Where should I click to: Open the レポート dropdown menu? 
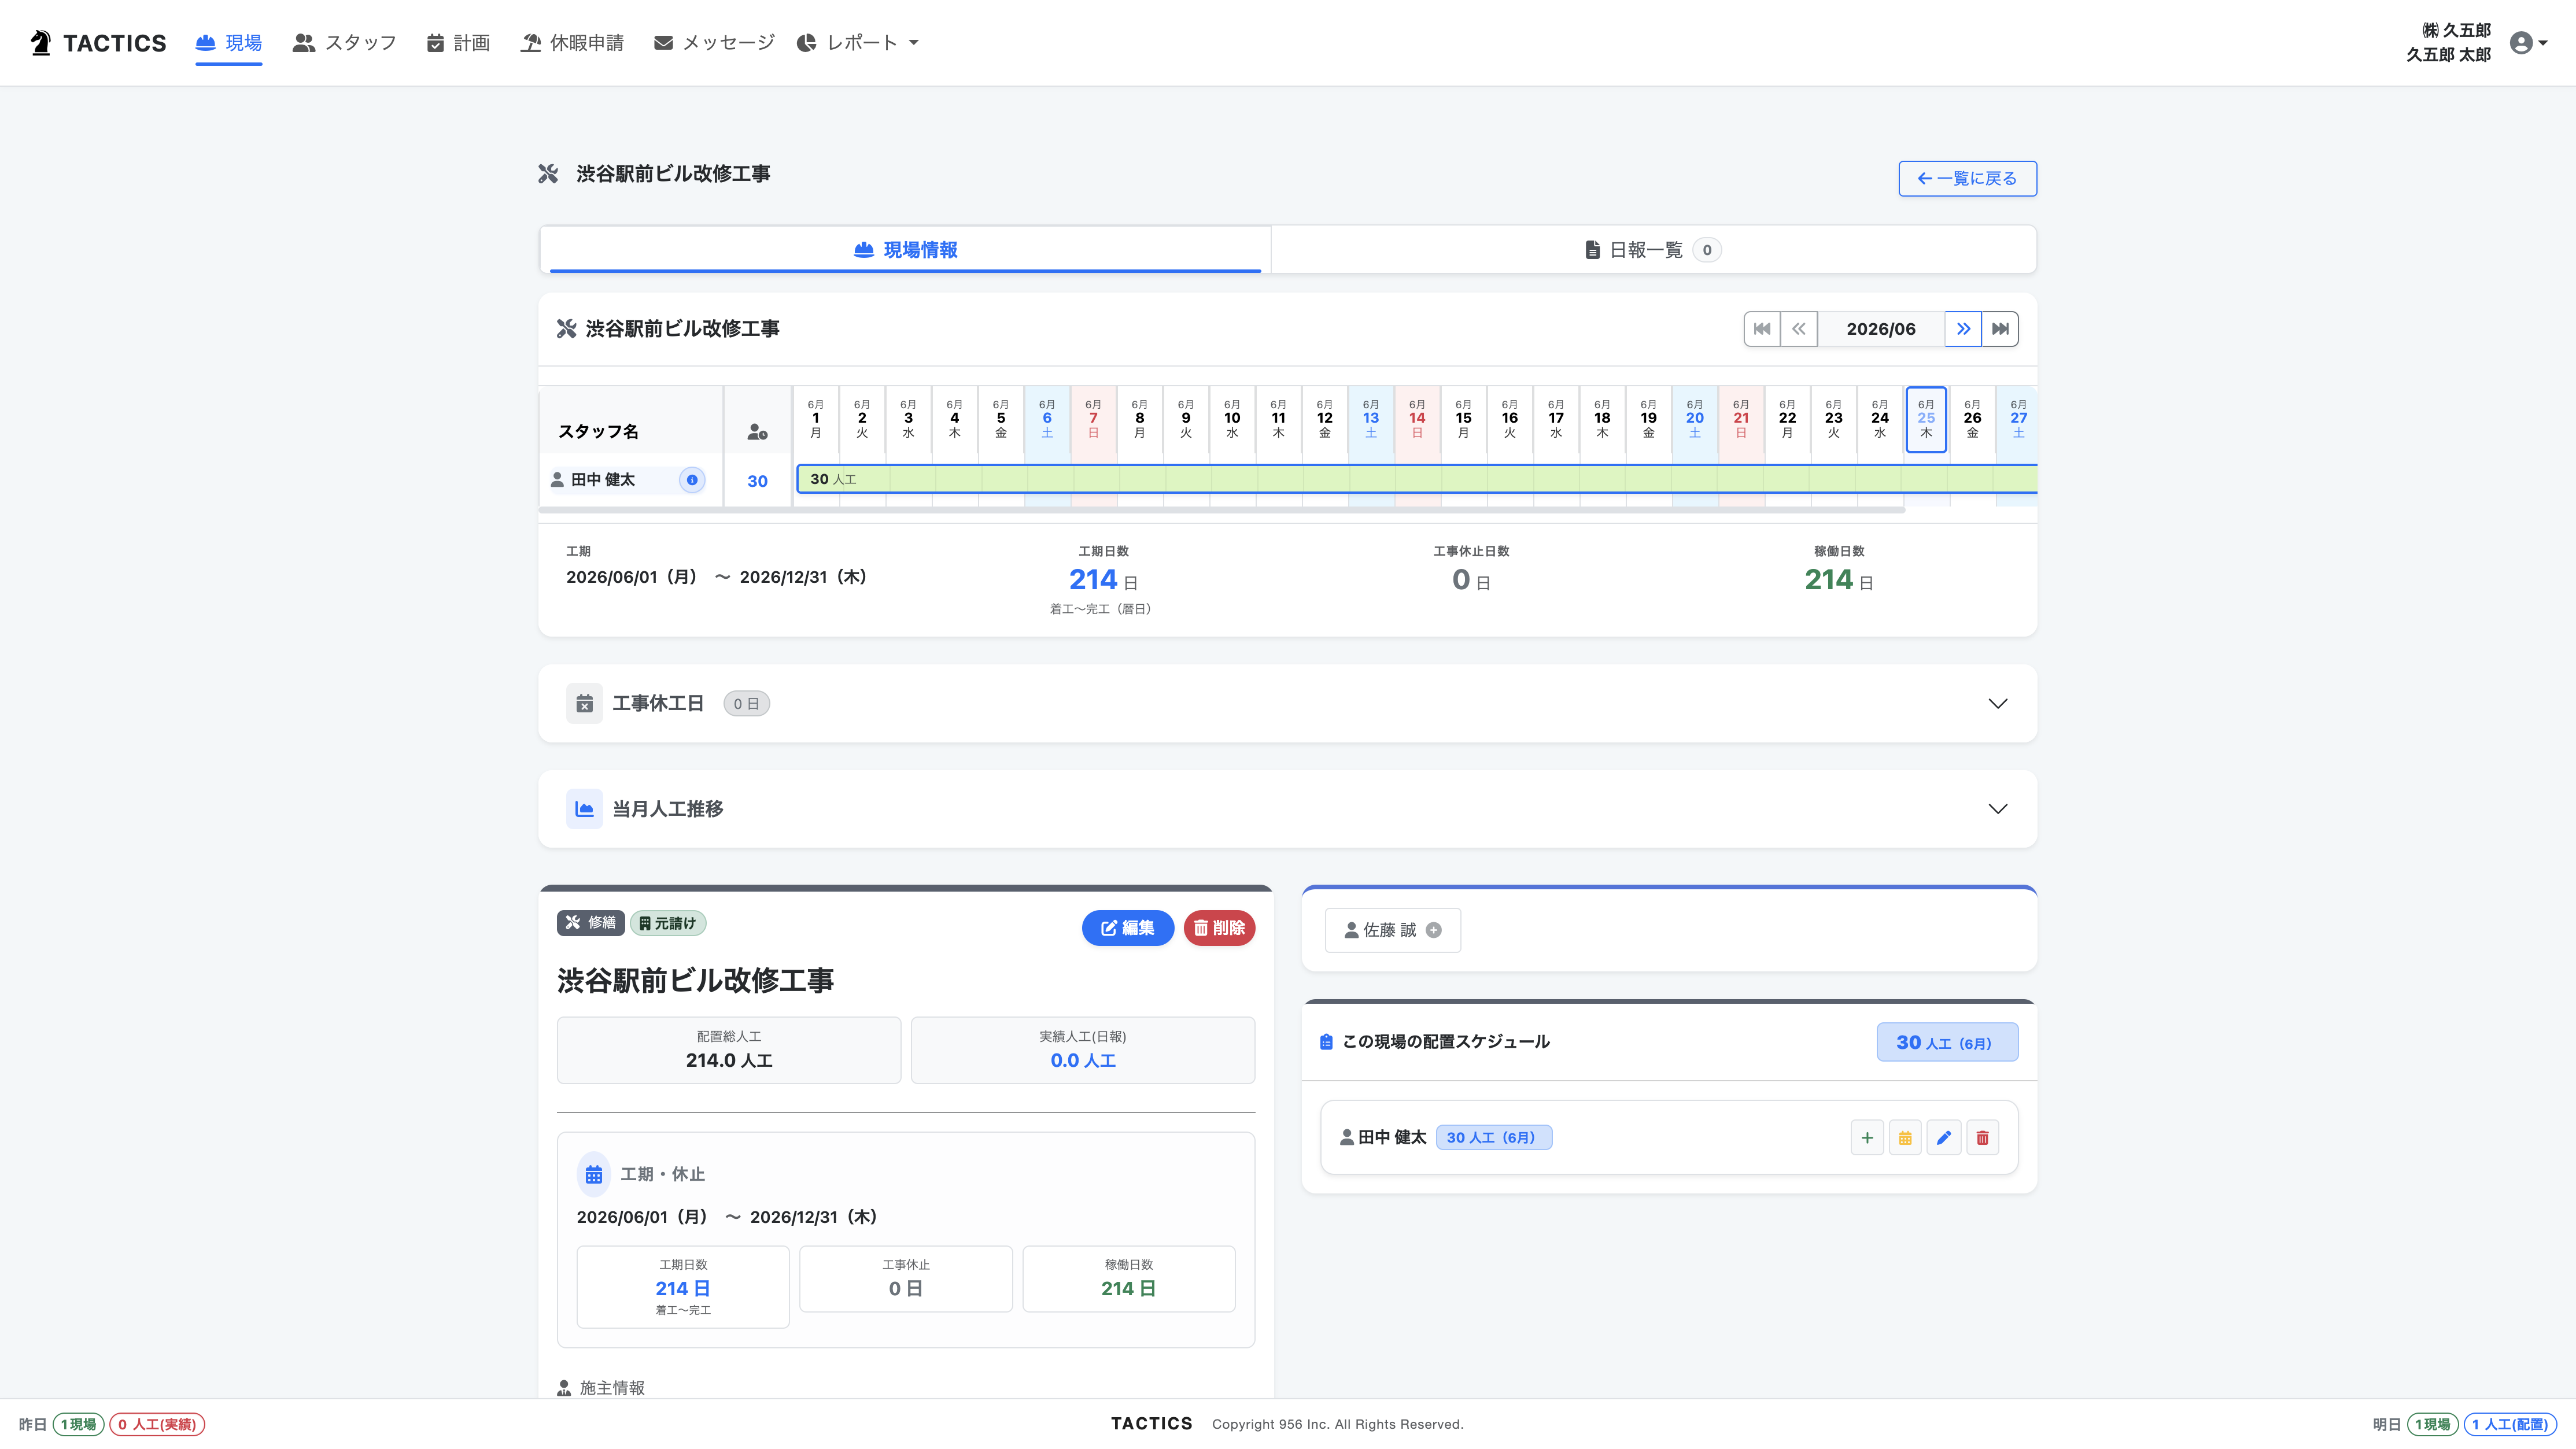[858, 43]
